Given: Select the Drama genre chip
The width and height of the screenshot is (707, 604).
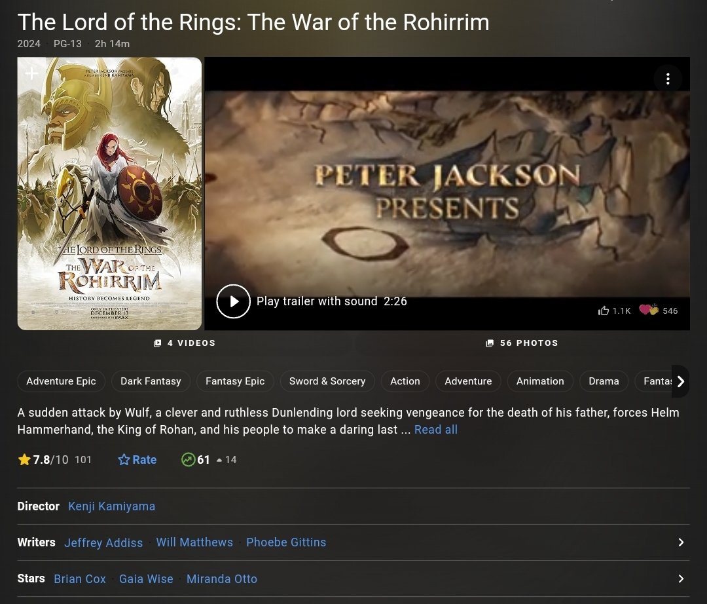Looking at the screenshot, I should pyautogui.click(x=604, y=381).
